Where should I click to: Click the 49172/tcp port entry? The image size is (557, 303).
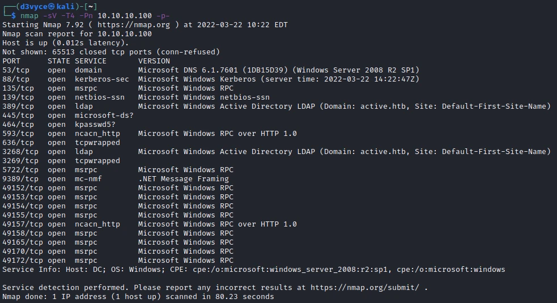coord(23,261)
